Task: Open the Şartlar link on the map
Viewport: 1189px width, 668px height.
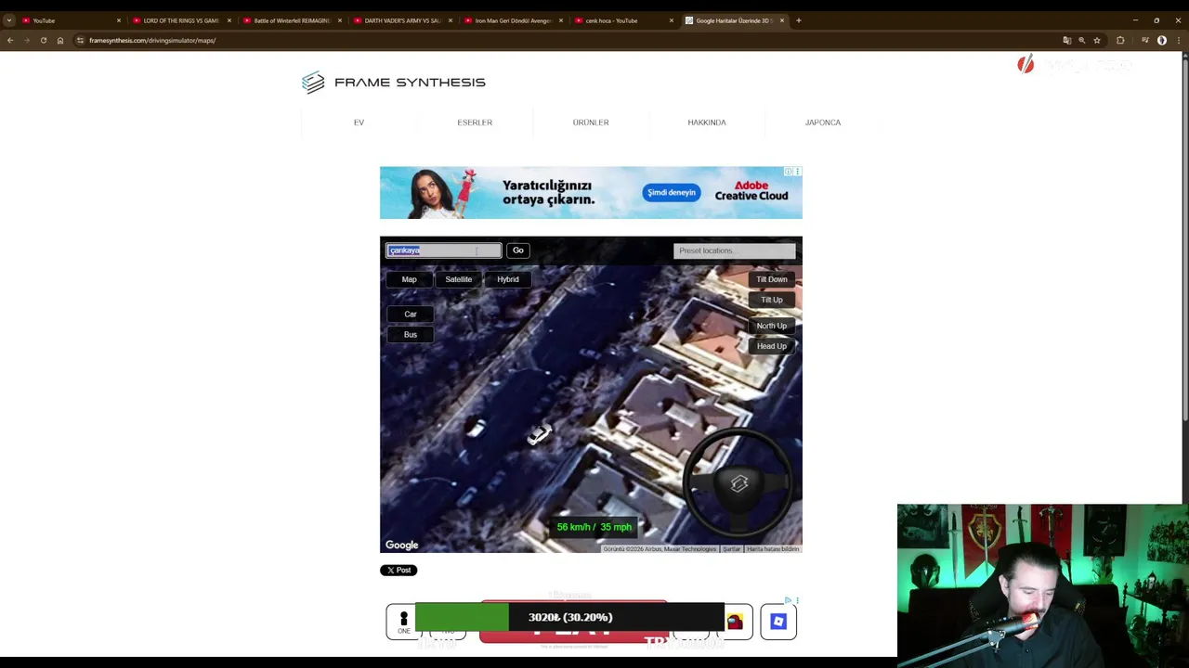Action: click(732, 549)
